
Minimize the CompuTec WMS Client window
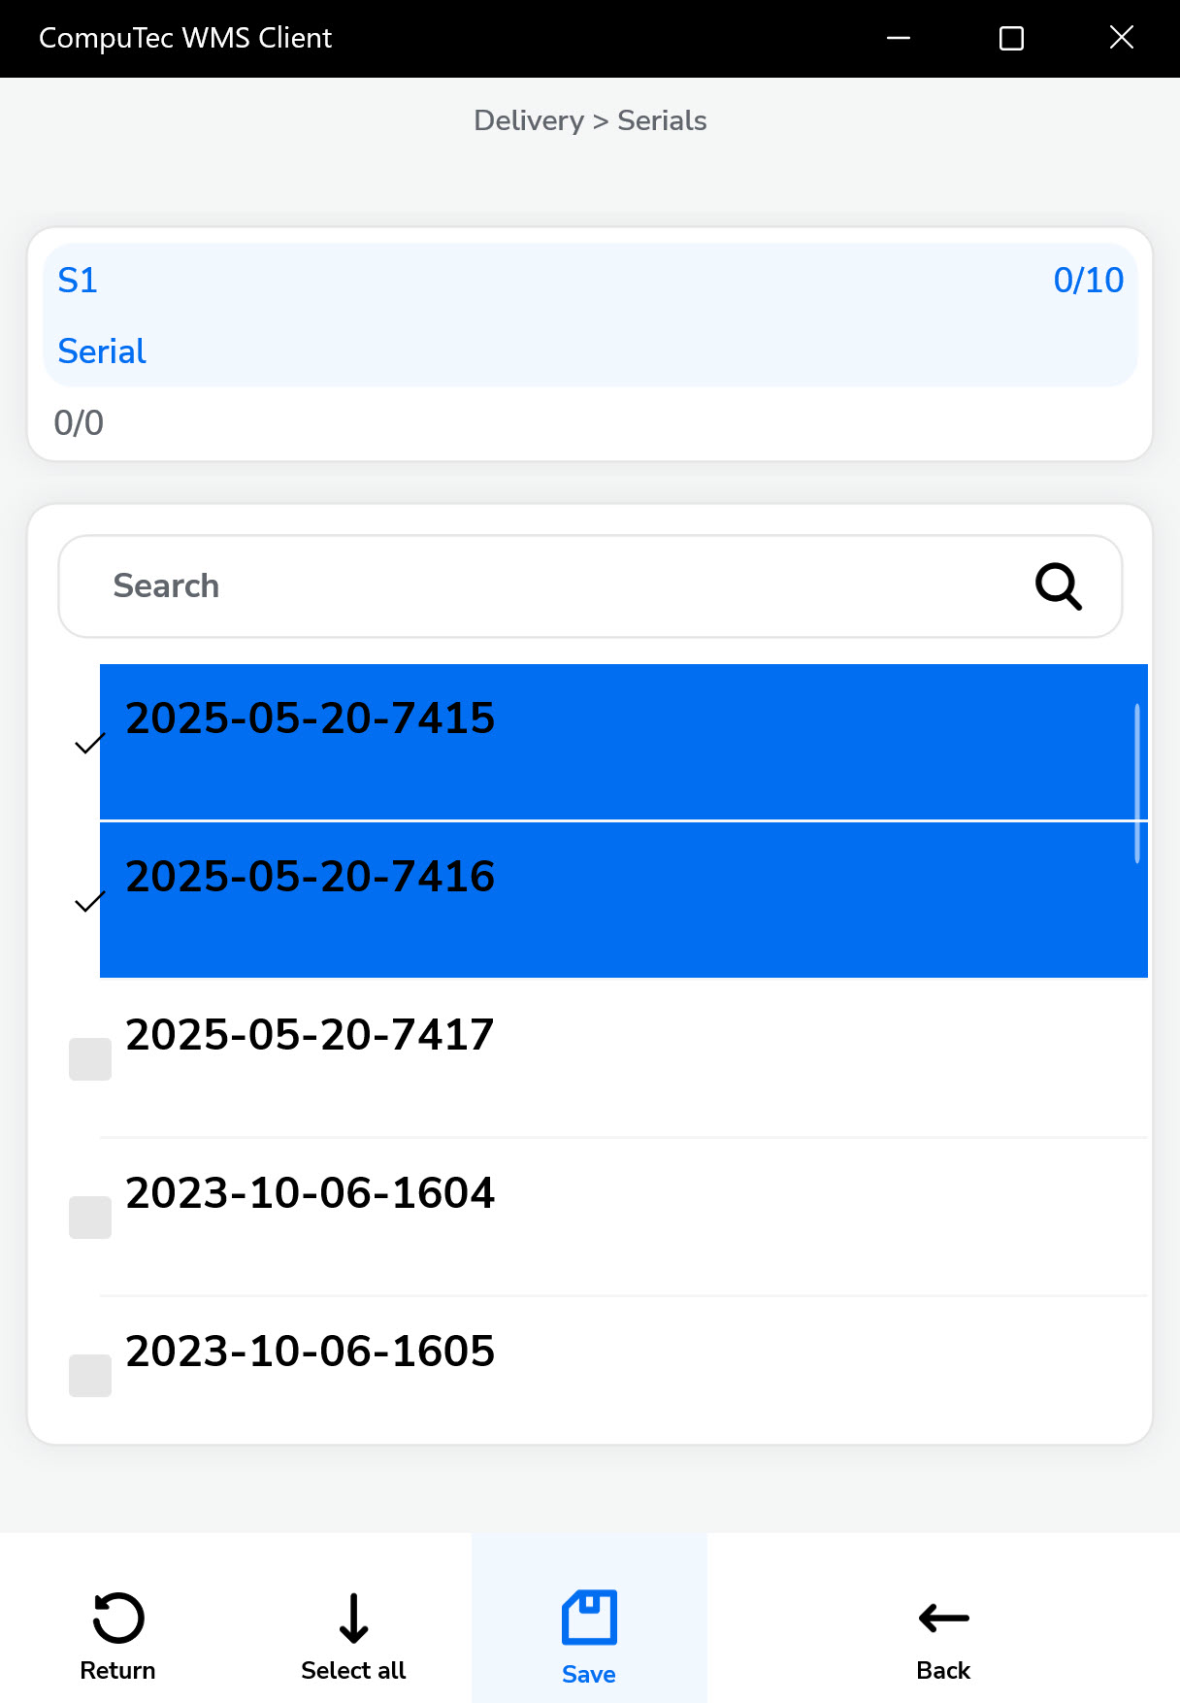pyautogui.click(x=899, y=38)
